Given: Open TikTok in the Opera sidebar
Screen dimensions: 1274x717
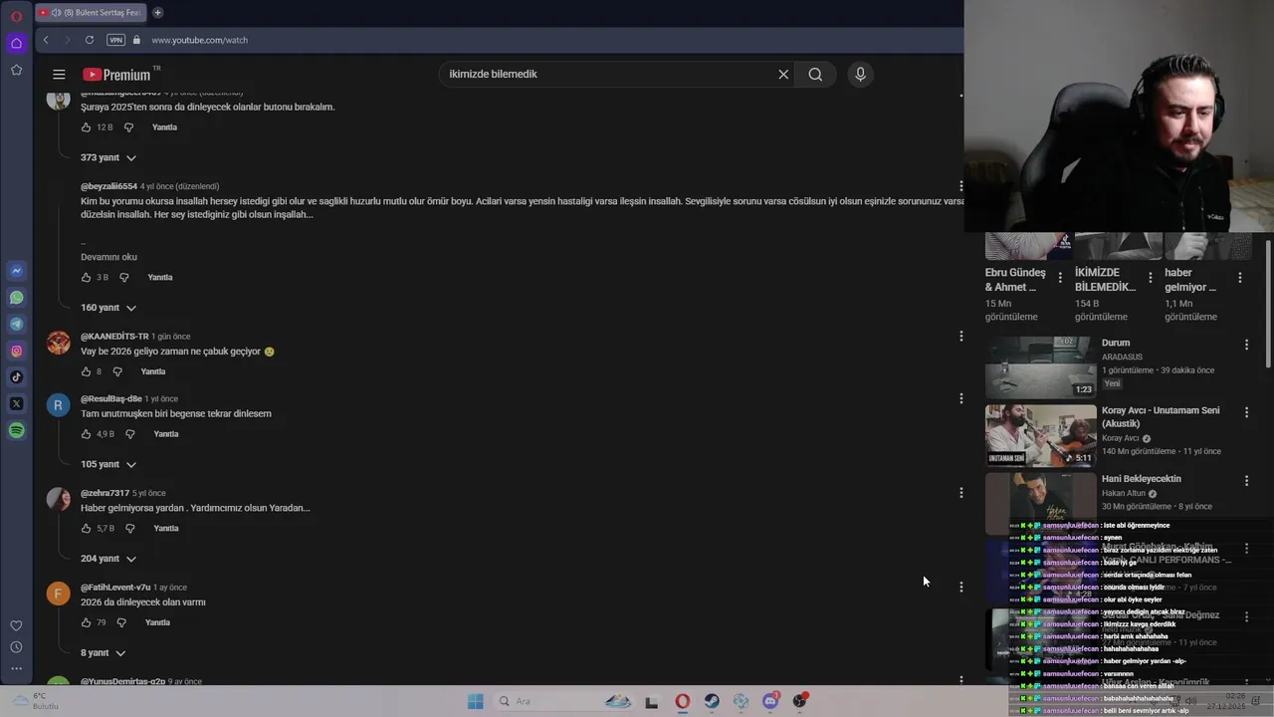Looking at the screenshot, I should click(x=16, y=376).
